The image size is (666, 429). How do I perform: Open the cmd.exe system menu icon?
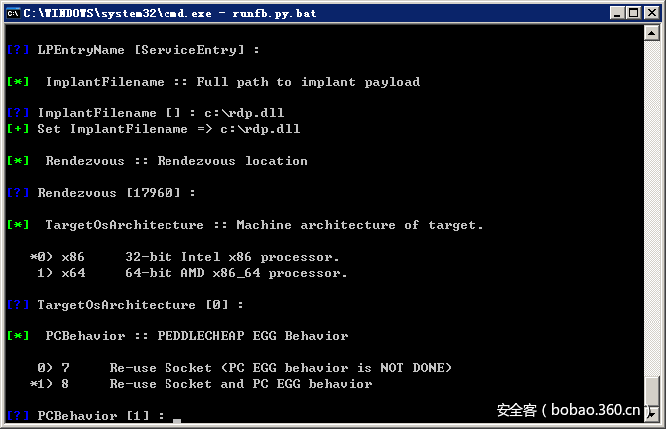13,12
